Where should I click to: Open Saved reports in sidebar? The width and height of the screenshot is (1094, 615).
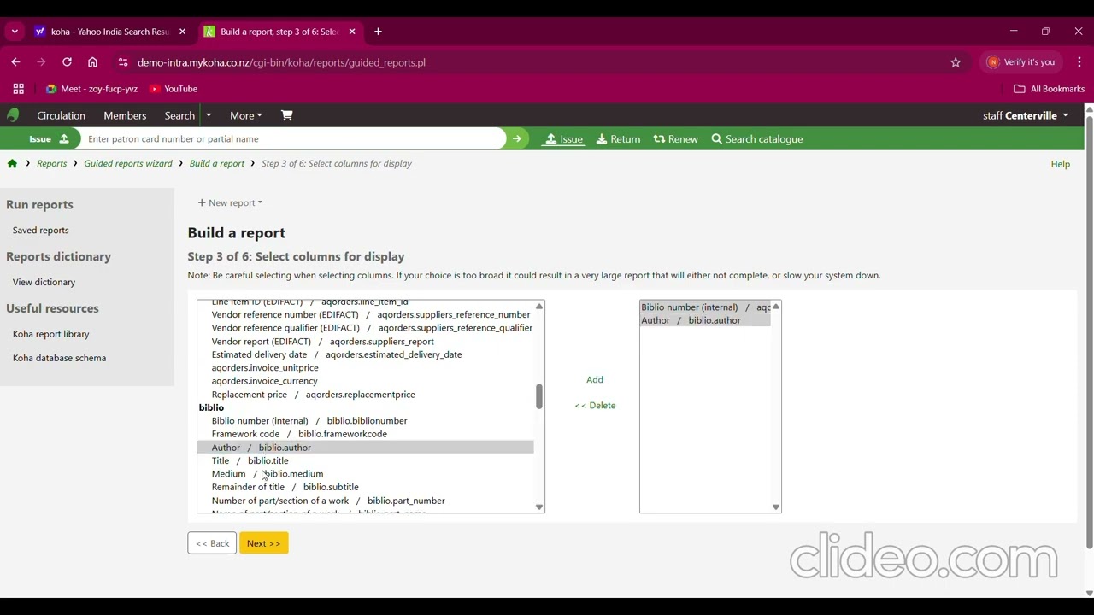[41, 230]
